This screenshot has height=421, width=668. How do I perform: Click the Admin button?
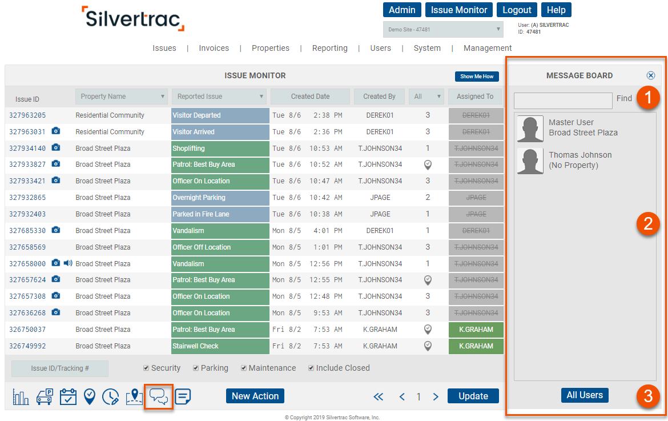click(402, 10)
